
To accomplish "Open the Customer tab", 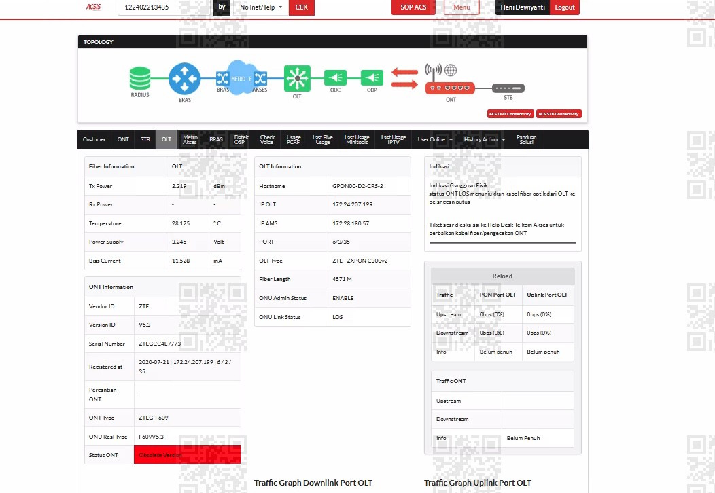I will click(x=94, y=139).
